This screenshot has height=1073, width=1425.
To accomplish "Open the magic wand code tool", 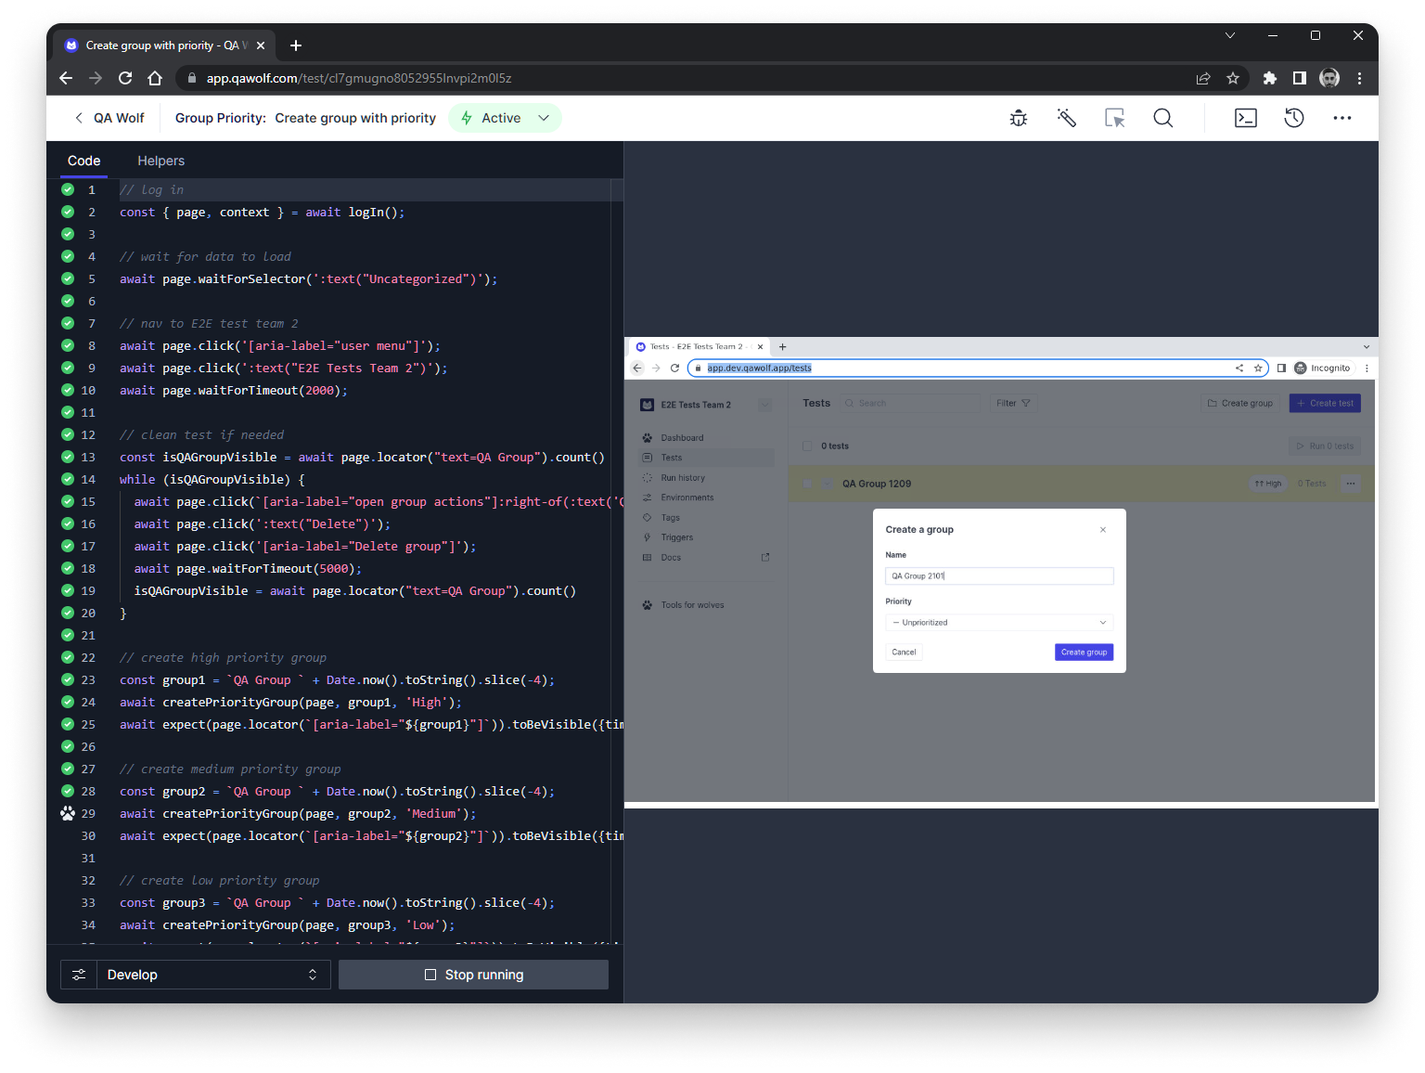I will (x=1067, y=118).
